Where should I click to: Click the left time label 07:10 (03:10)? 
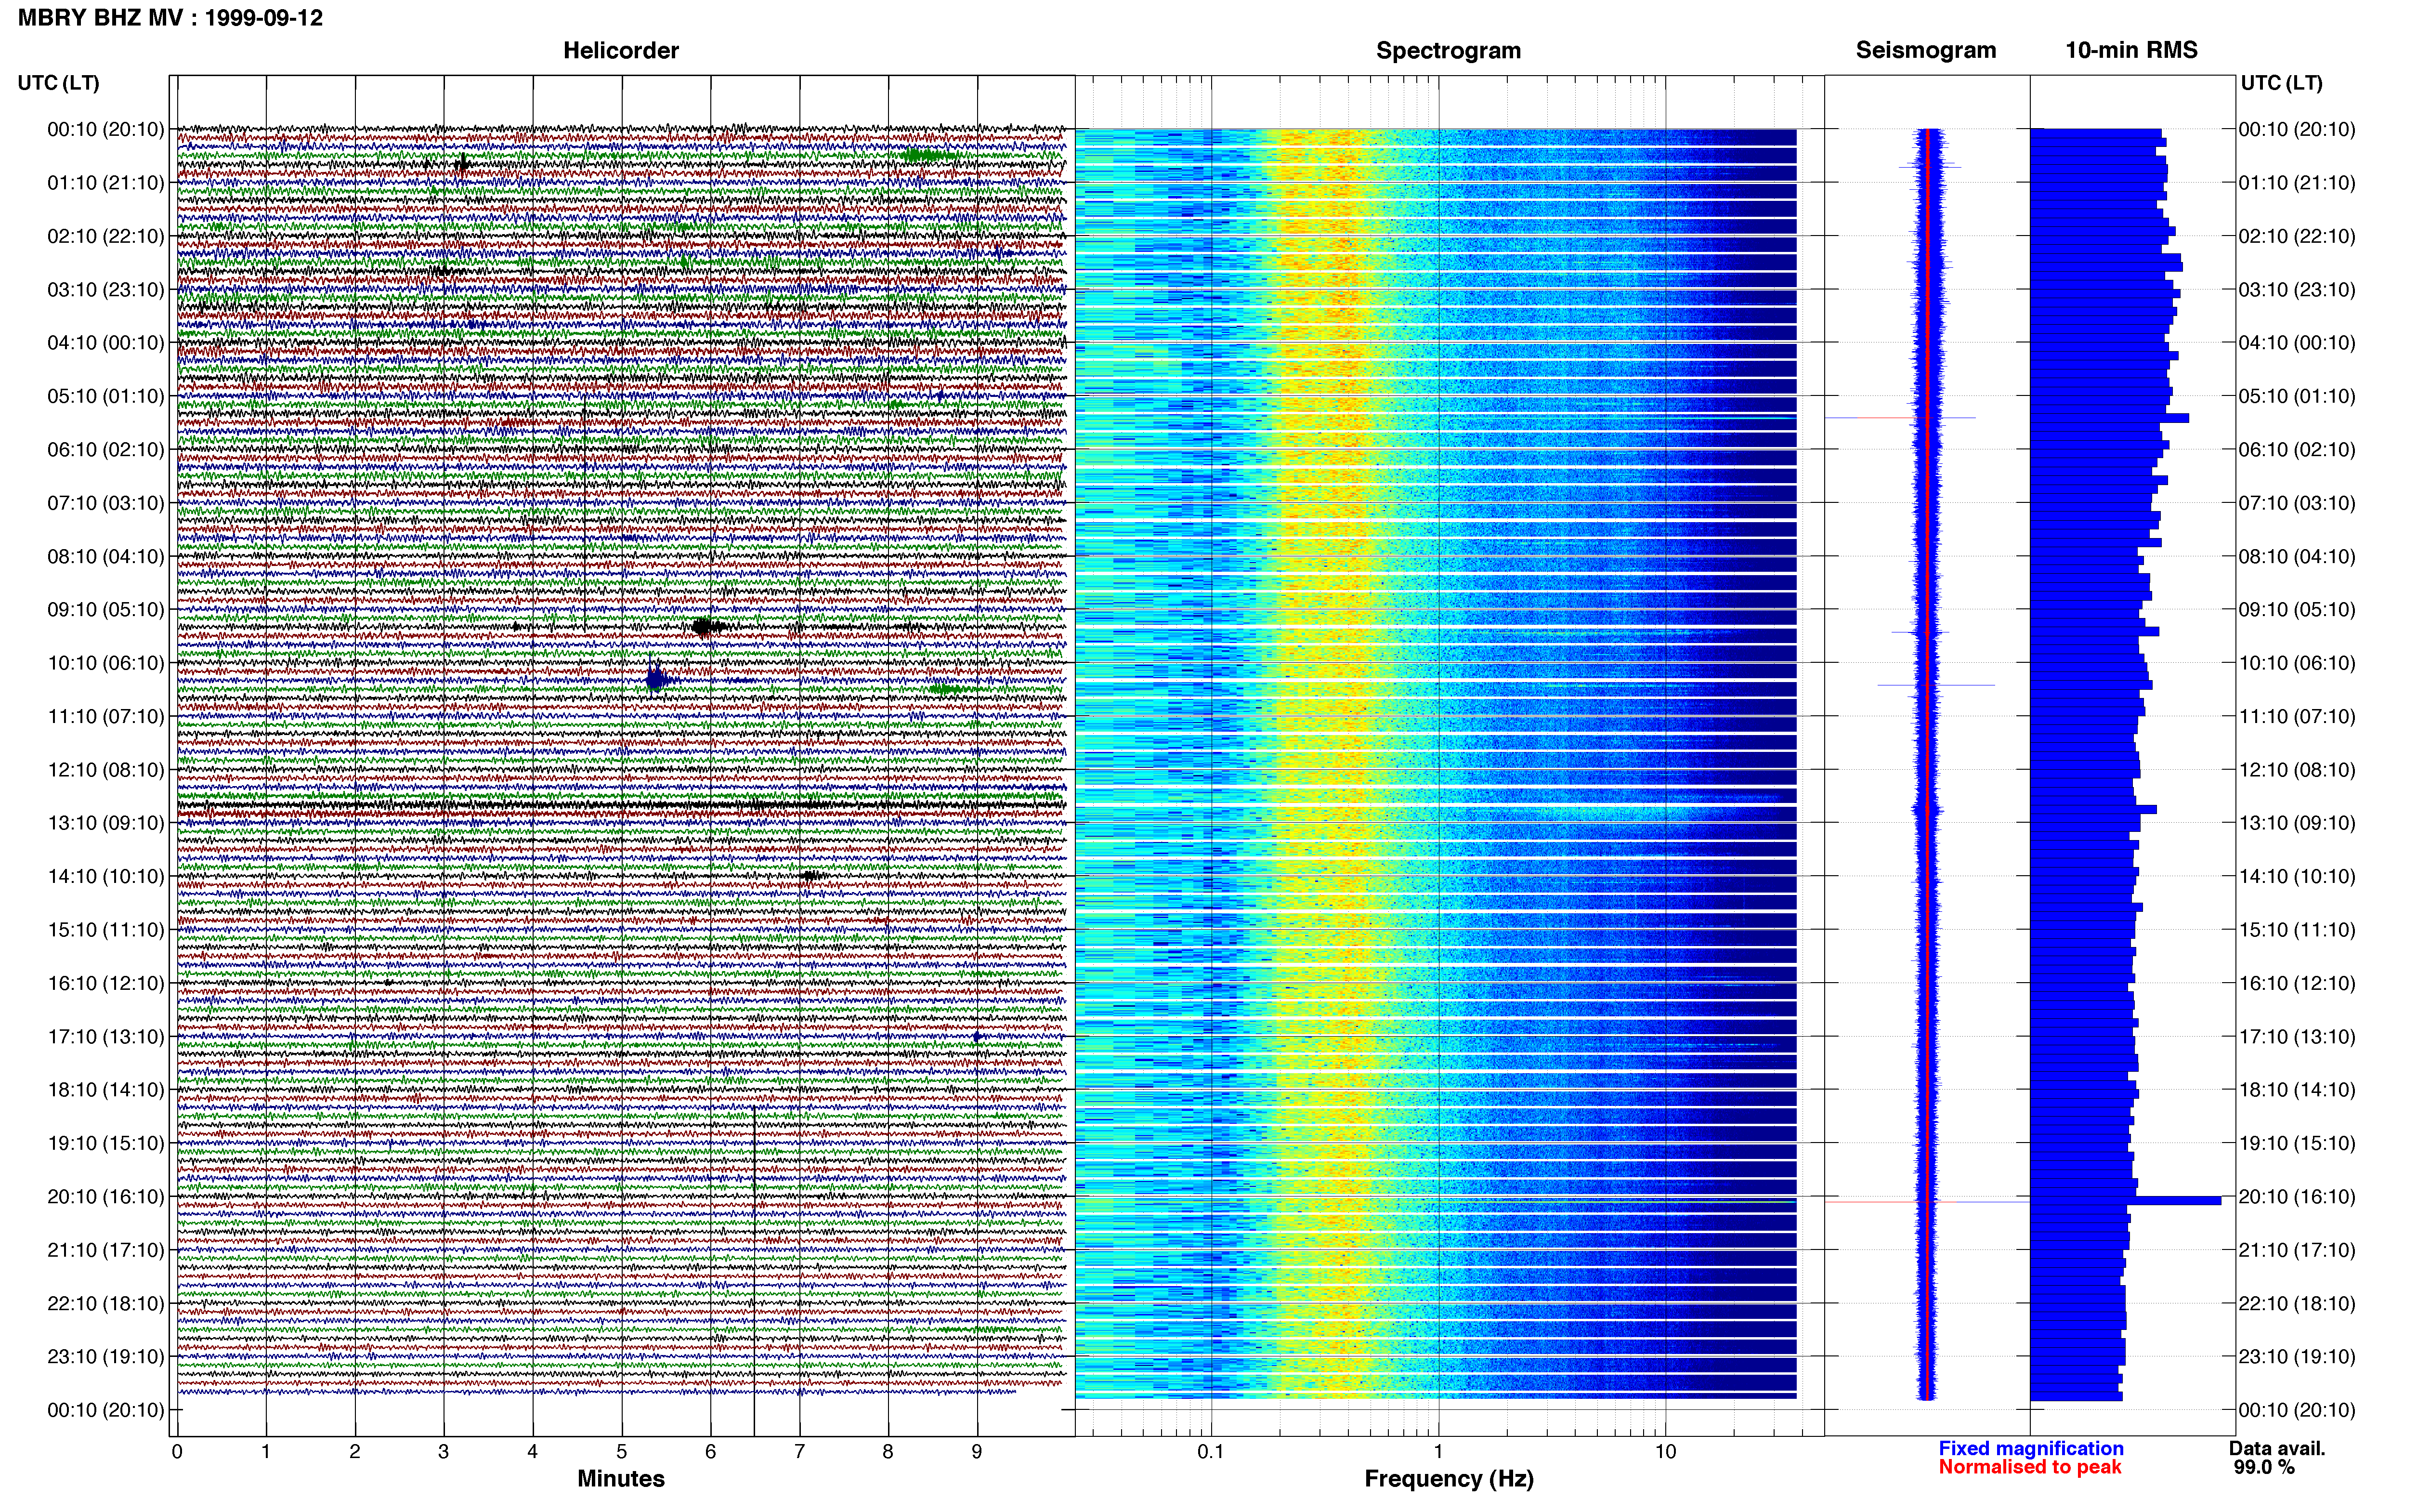pos(106,503)
